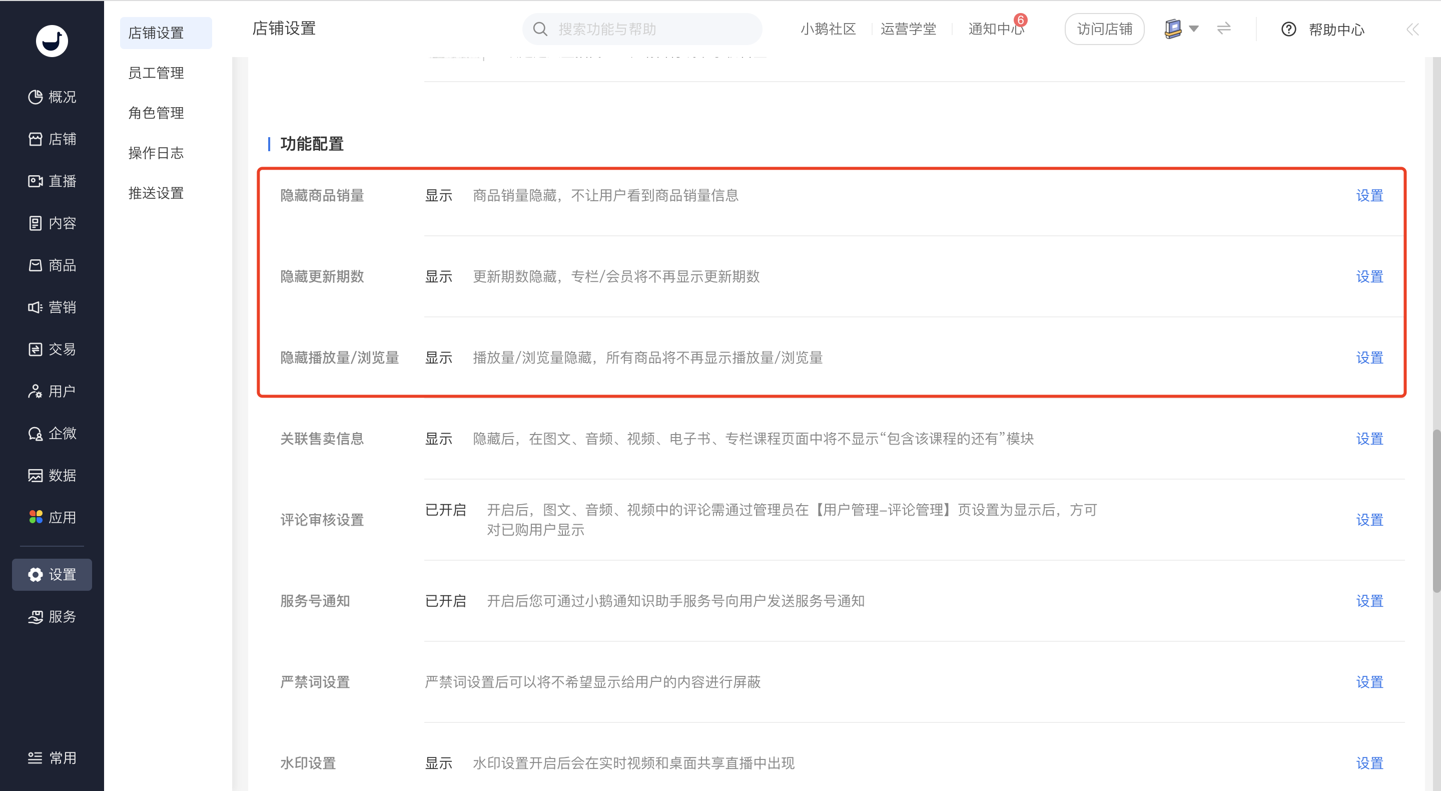Click 设置 link for 评论审核设置
The width and height of the screenshot is (1441, 791).
[x=1369, y=520]
